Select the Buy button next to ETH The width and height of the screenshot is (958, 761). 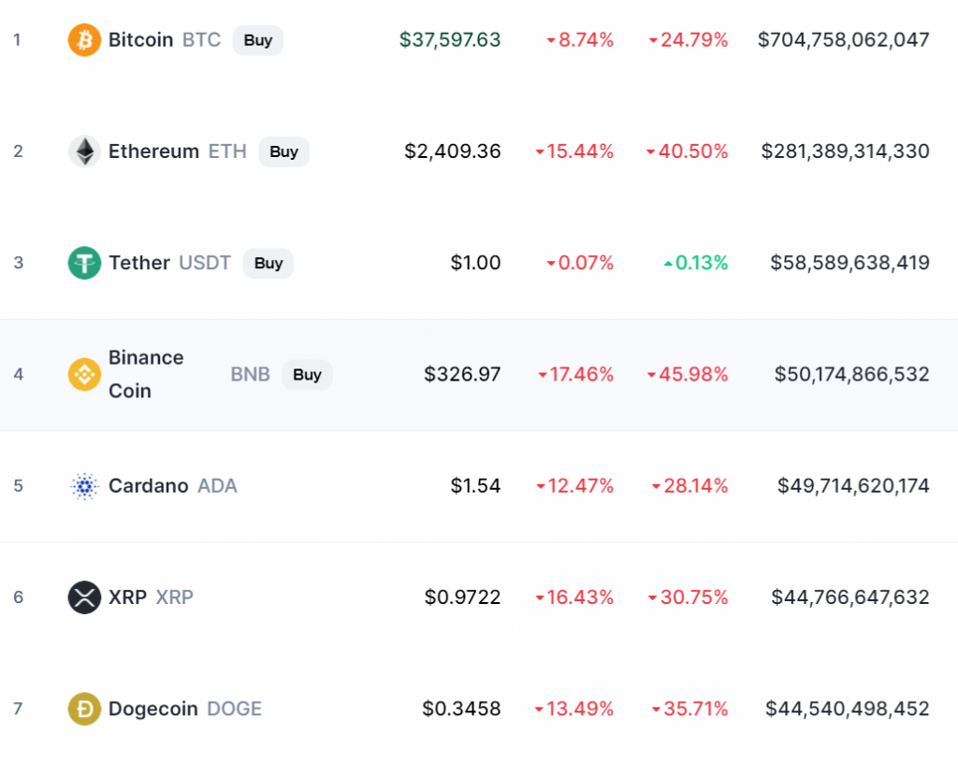click(284, 151)
